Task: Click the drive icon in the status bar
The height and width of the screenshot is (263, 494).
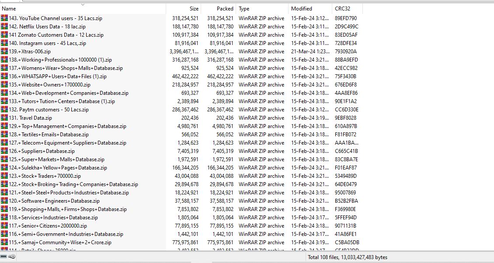Action: tap(3, 257)
